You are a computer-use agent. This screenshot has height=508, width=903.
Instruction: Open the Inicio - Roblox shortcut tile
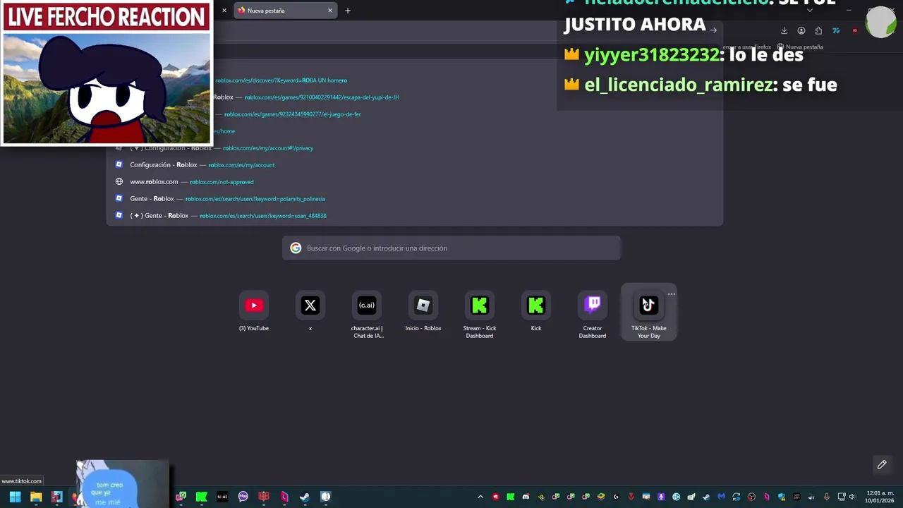tap(423, 312)
